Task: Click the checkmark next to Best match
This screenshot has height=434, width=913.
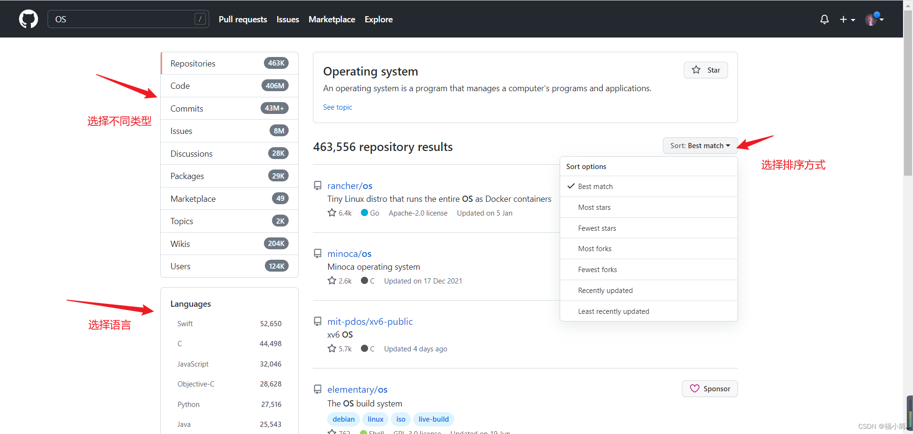Action: pos(571,186)
